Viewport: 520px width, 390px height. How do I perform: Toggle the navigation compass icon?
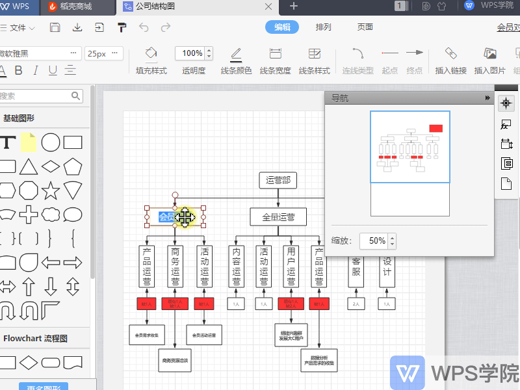pos(506,103)
